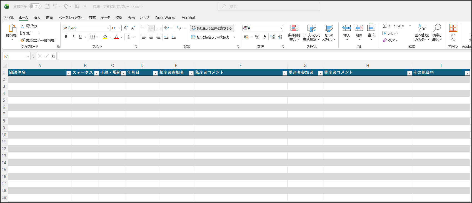Click the insert function fx button
The image size is (472, 203).
53,56
